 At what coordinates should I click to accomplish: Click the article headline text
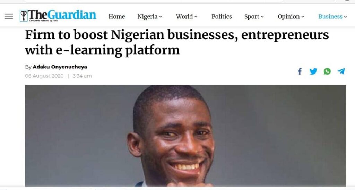(177, 43)
